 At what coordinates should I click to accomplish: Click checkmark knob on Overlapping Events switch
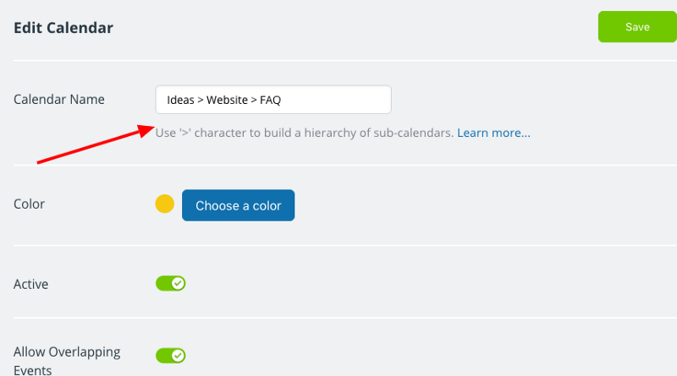click(178, 356)
